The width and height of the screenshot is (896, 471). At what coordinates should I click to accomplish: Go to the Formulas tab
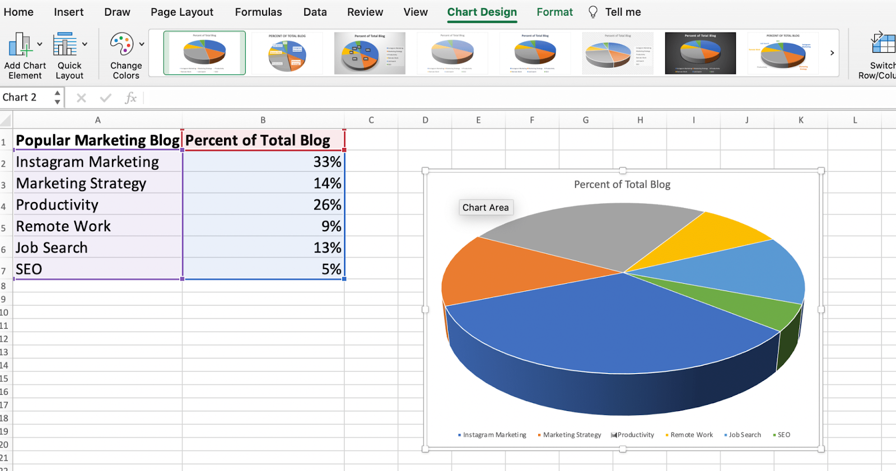258,12
